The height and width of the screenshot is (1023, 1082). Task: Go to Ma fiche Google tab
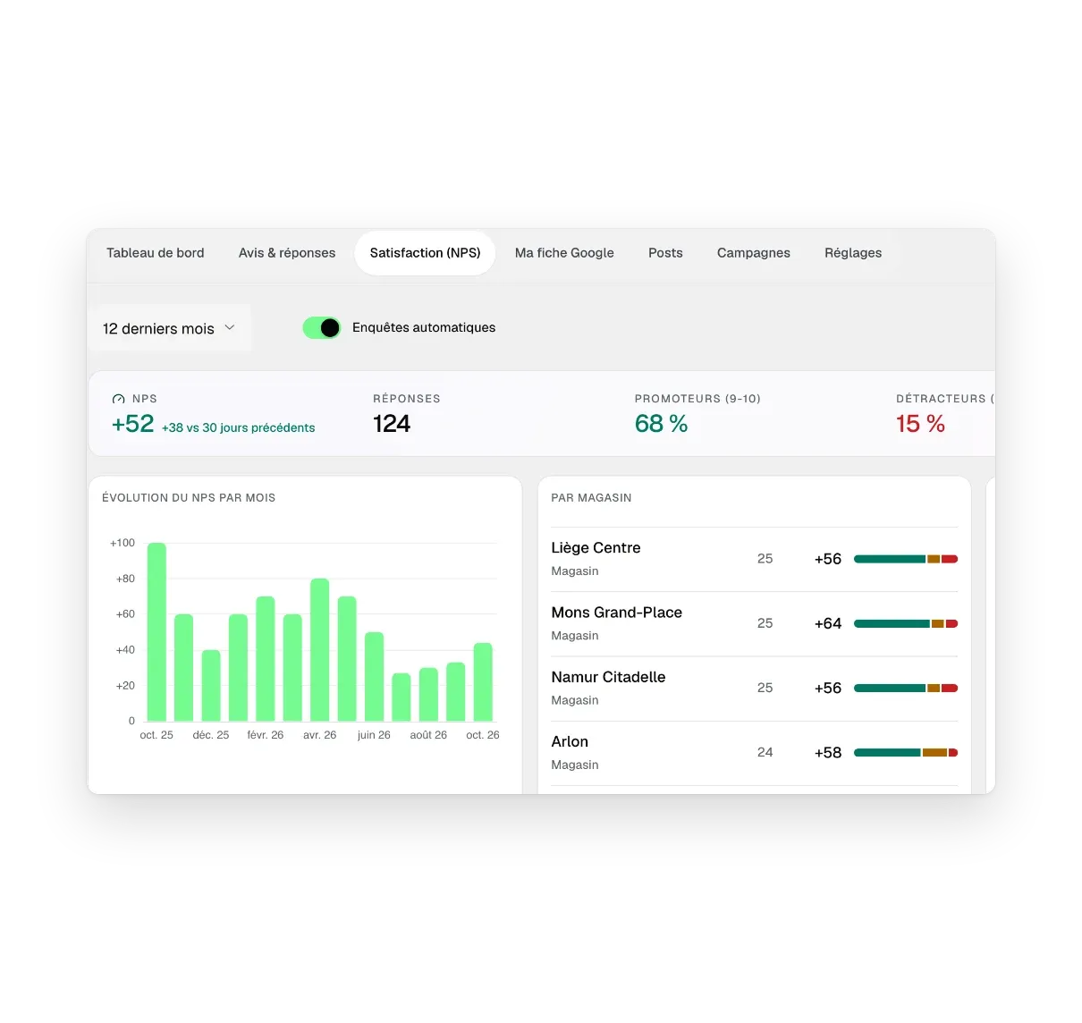point(564,253)
